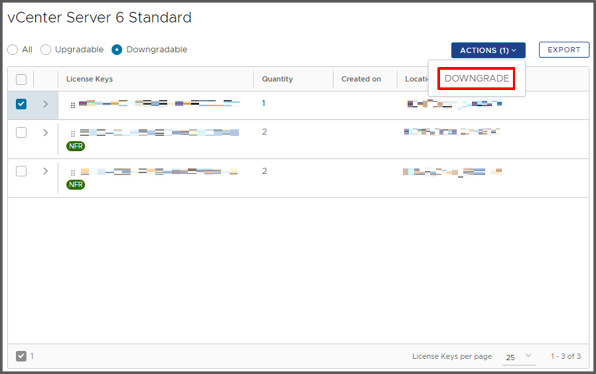Expand the quantity 1 license row

click(x=45, y=104)
